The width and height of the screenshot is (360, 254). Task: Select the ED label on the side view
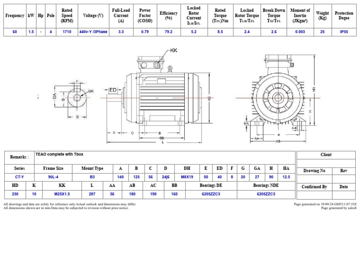click(112, 90)
